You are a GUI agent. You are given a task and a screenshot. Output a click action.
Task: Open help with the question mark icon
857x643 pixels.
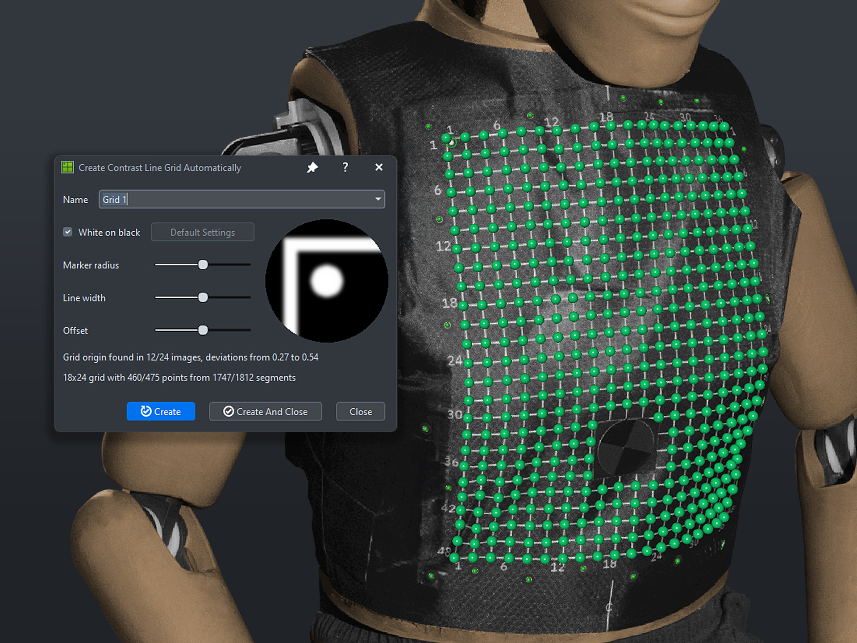pos(345,167)
